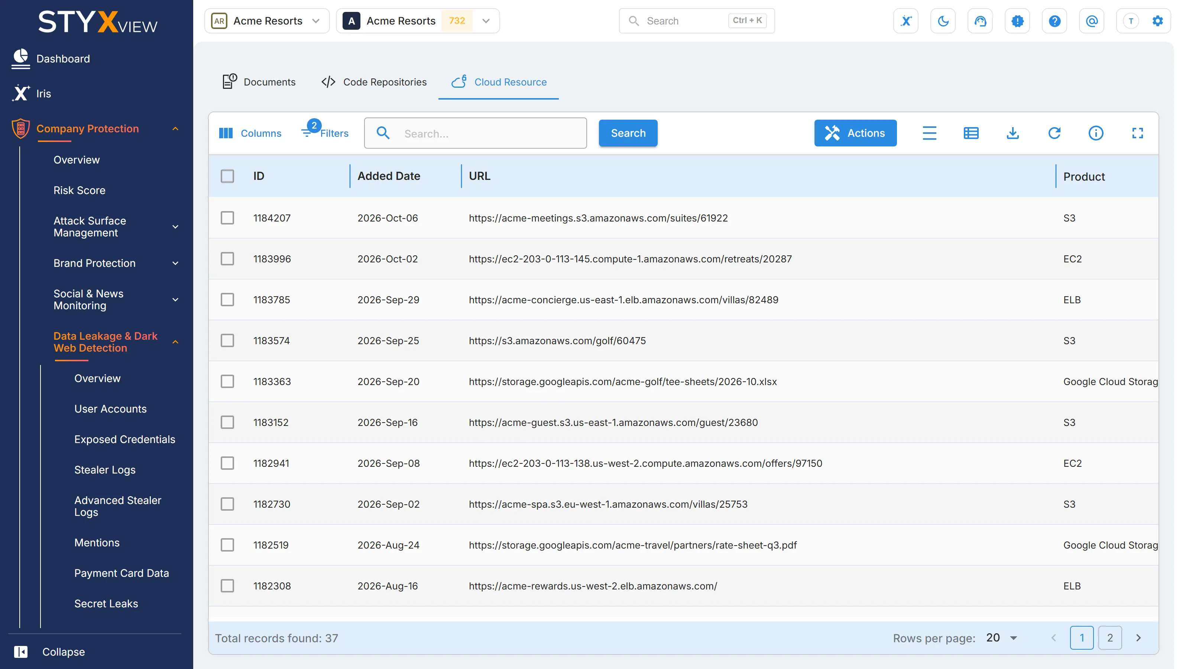Screen dimensions: 1189x669
Task: Check the row 1182941 checkbox
Action: pos(227,463)
